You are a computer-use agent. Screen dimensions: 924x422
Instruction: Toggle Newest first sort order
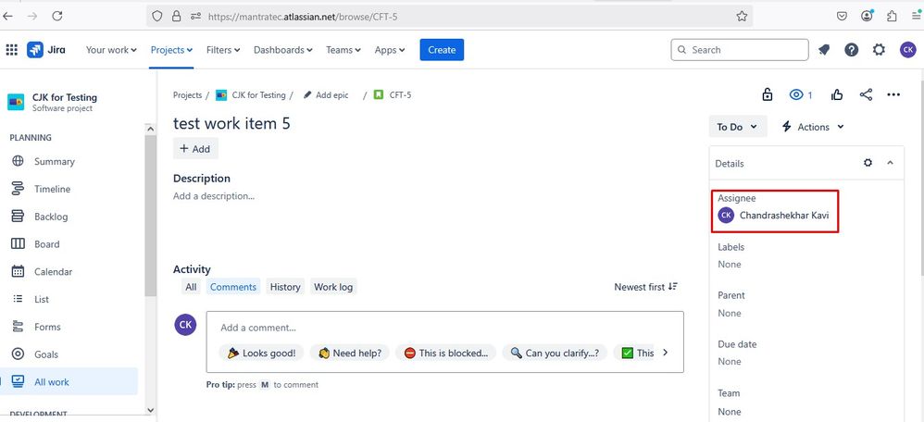coord(646,287)
